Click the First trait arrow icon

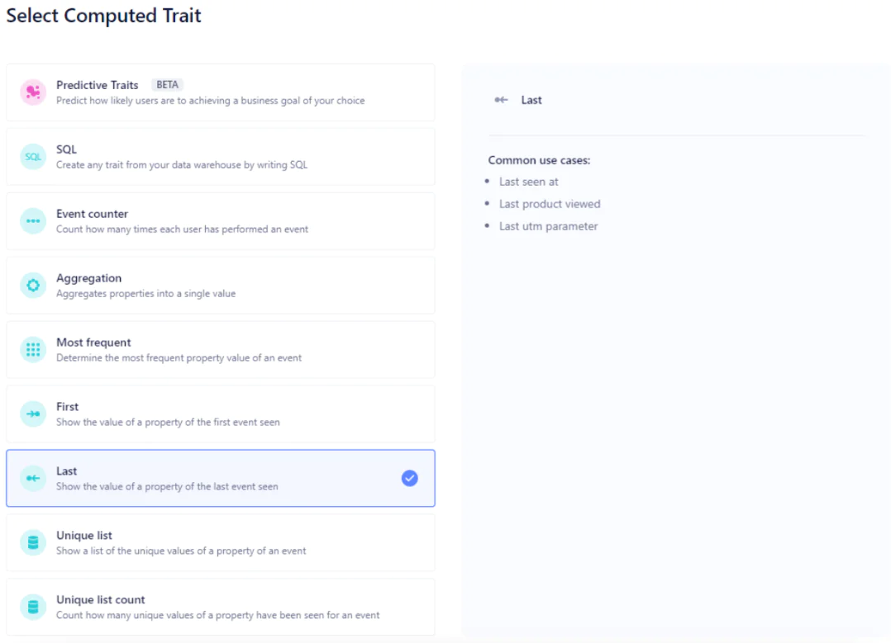(33, 414)
